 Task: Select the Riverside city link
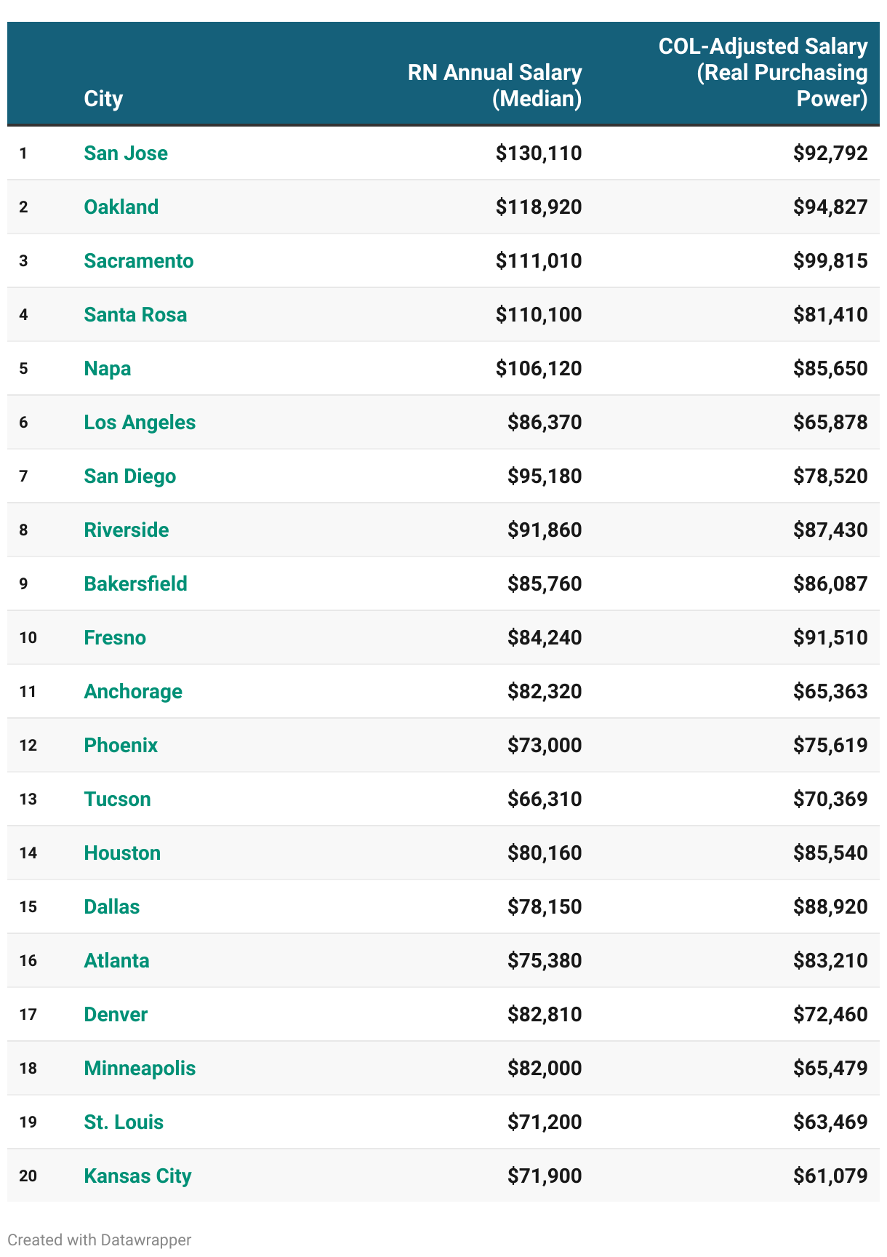point(126,530)
